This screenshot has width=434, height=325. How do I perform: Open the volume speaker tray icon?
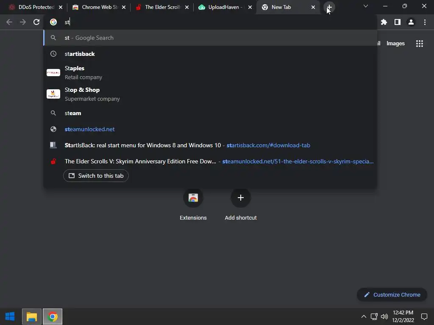384,317
